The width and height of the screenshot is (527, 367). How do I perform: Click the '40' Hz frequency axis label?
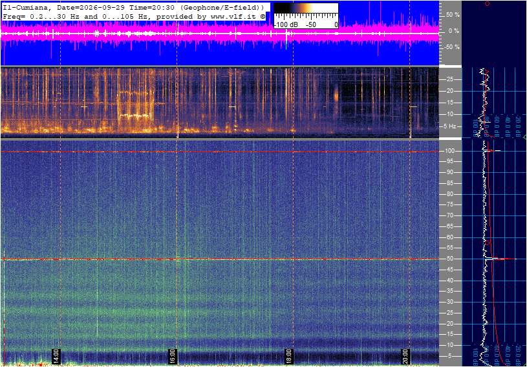[449, 281]
